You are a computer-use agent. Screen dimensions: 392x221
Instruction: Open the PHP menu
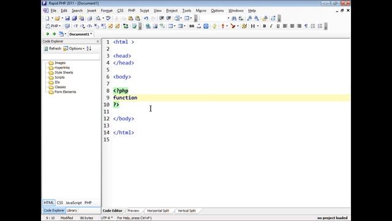coord(132,10)
